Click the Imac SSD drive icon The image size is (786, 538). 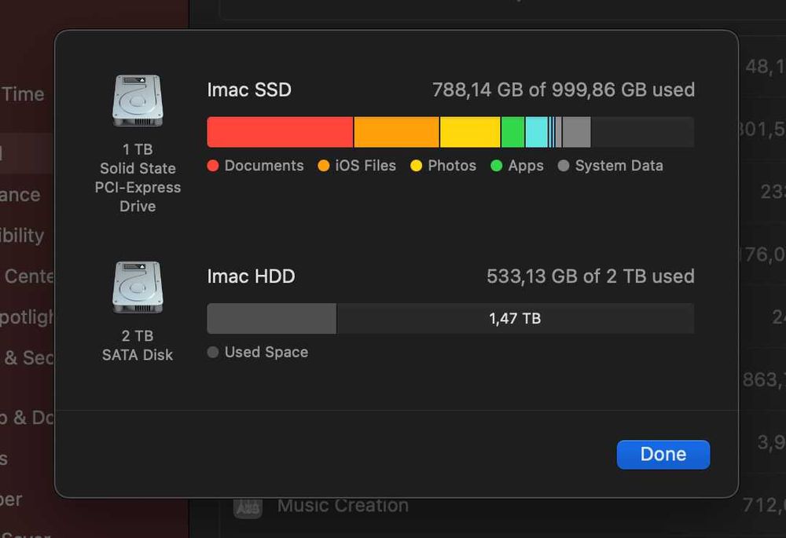click(138, 101)
